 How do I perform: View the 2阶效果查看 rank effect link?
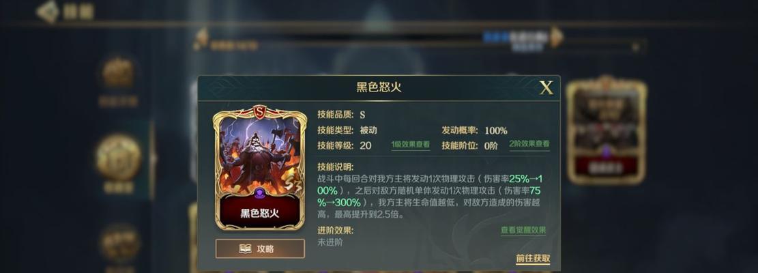[529, 144]
